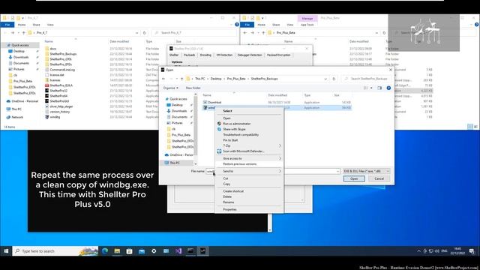480x270 pixels.
Task: Open View ribbon tab in Pro_4_7 window
Action: tap(50, 25)
